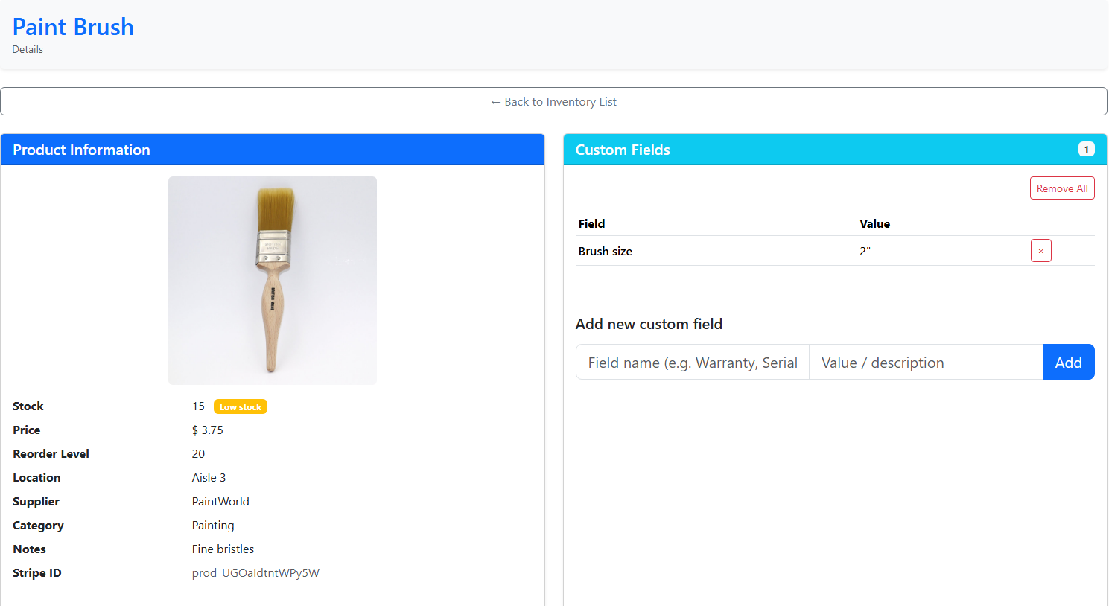1109x606 pixels.
Task: Click the 2" value in the Brush size row
Action: tap(865, 251)
